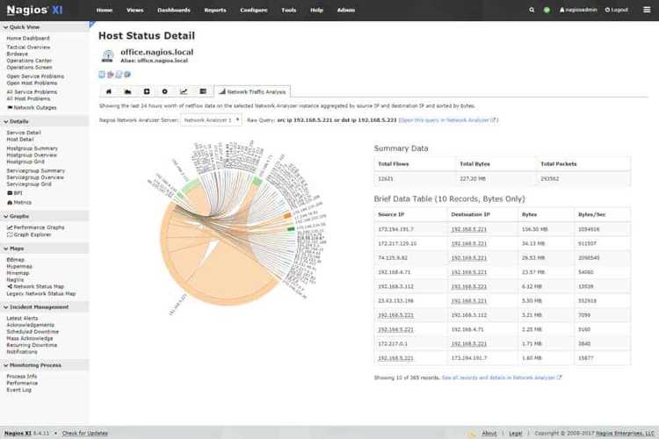This screenshot has width=659, height=439.
Task: Open Network Outages sidebar link
Action: (32, 107)
